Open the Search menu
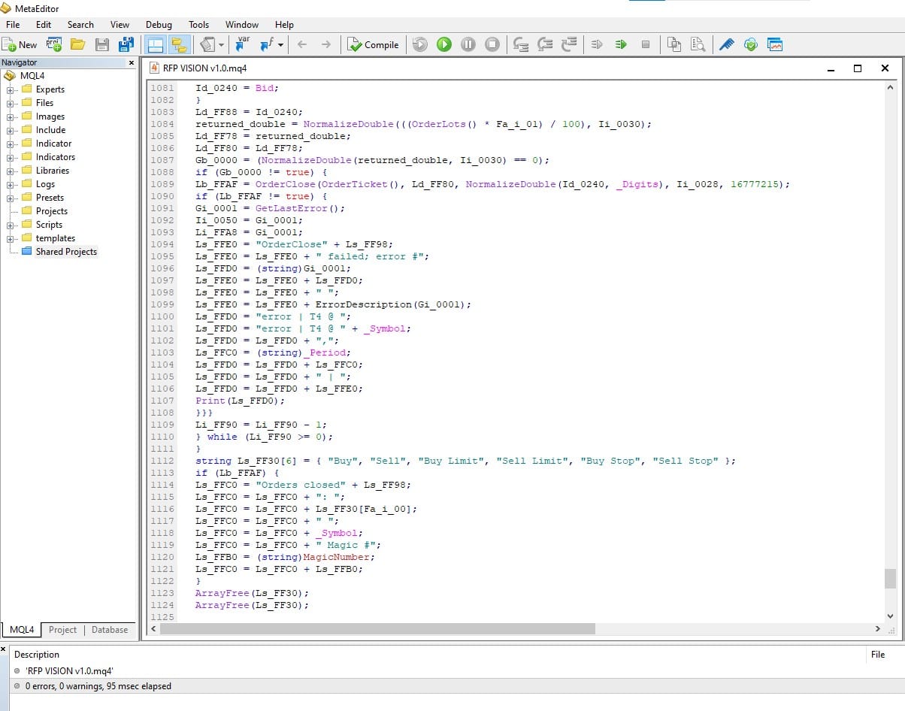This screenshot has width=905, height=711. [80, 24]
